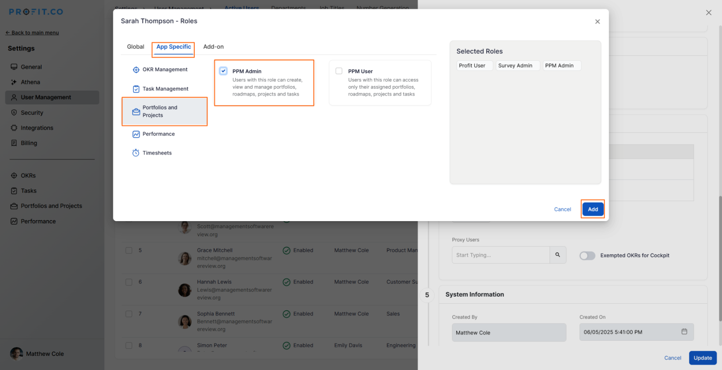Image resolution: width=722 pixels, height=370 pixels.
Task: Open the Add-on roles tab
Action: click(213, 47)
